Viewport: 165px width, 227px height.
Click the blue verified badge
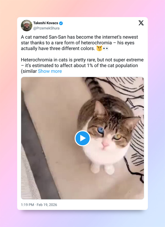tap(61, 23)
